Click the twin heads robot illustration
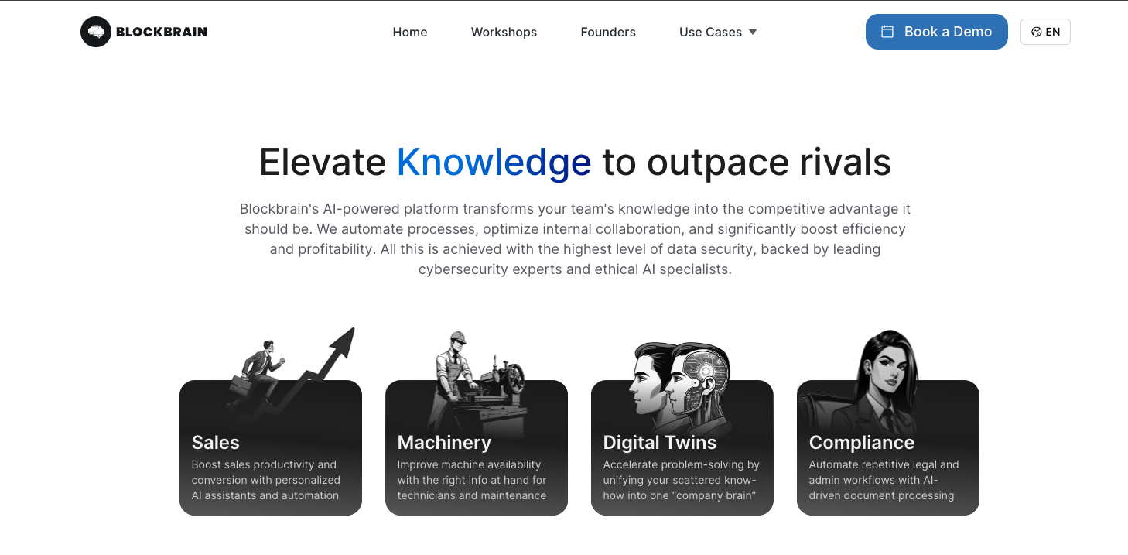The height and width of the screenshot is (555, 1128). [681, 379]
